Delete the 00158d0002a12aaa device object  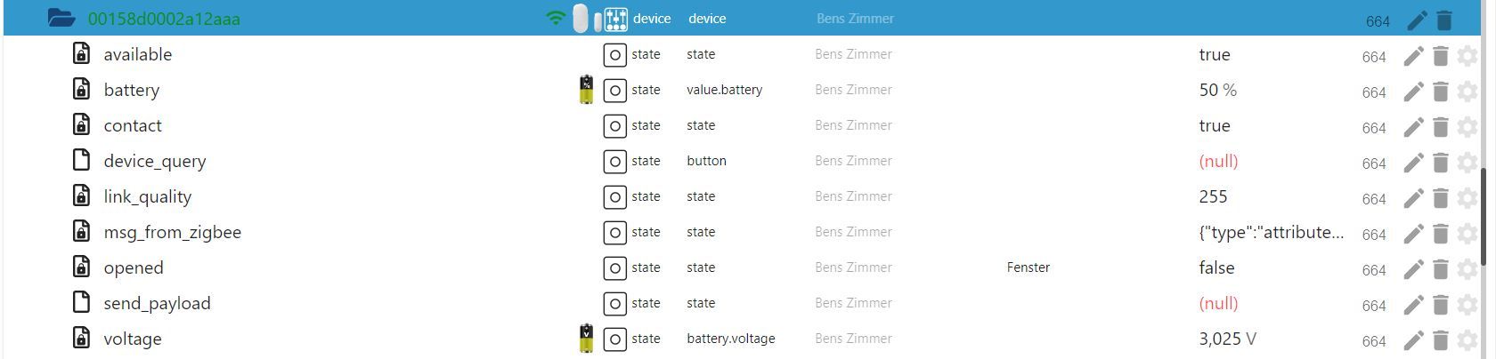(1444, 20)
